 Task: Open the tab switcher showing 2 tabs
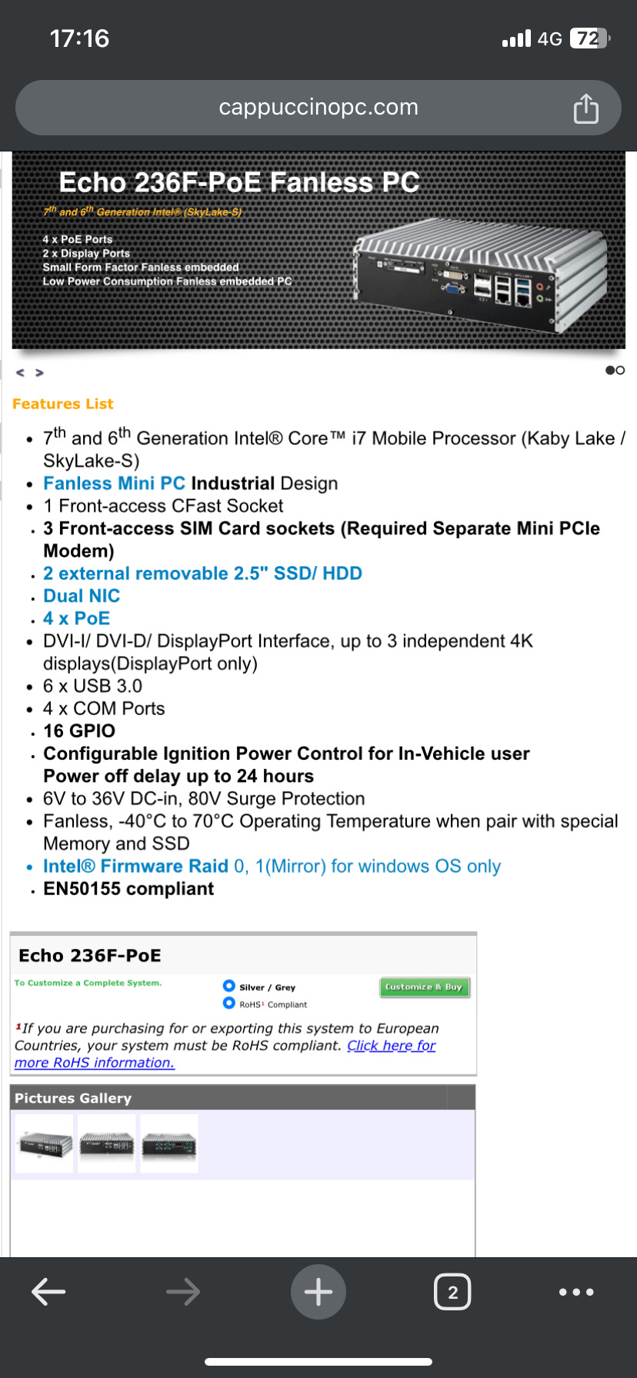click(x=452, y=1292)
